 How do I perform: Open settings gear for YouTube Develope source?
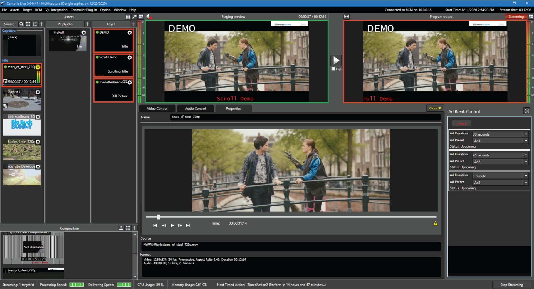(x=38, y=167)
